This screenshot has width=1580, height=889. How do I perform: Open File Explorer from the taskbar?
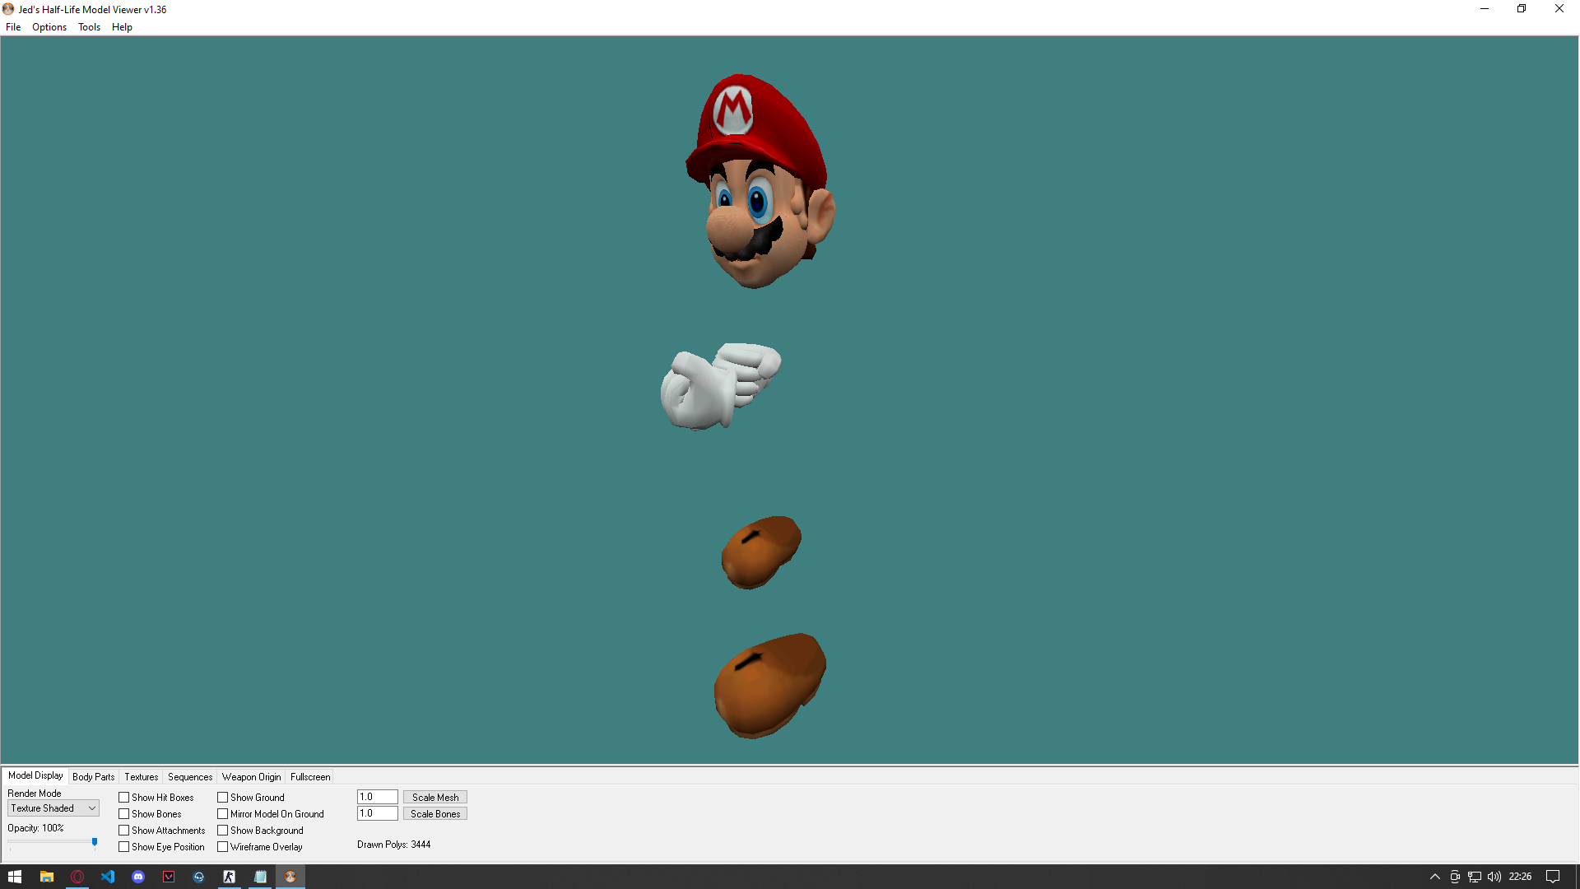coord(47,877)
